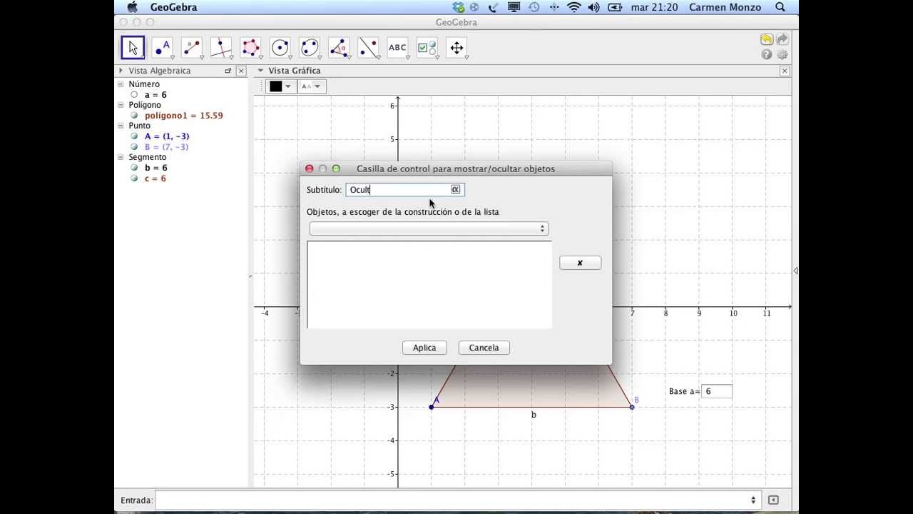Toggle visibility of polígono1 = 15.59
Viewport: 913px width, 514px height.
(x=134, y=116)
